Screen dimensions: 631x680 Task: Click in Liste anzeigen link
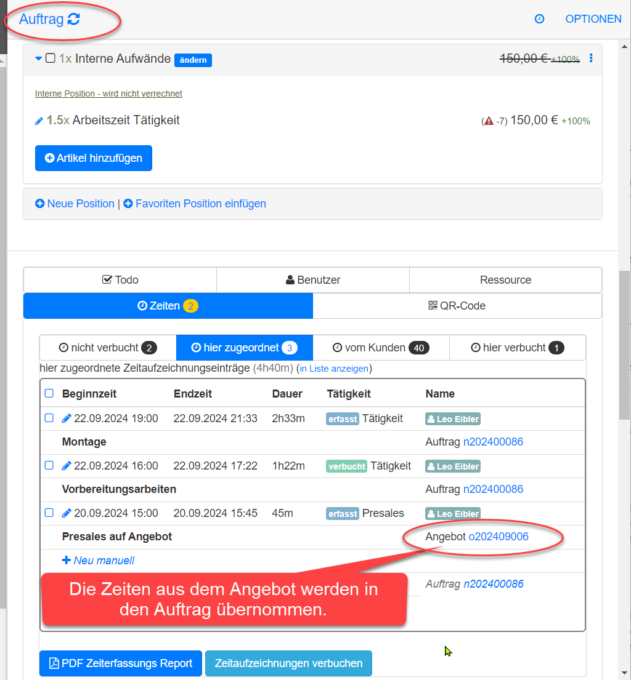tap(334, 369)
